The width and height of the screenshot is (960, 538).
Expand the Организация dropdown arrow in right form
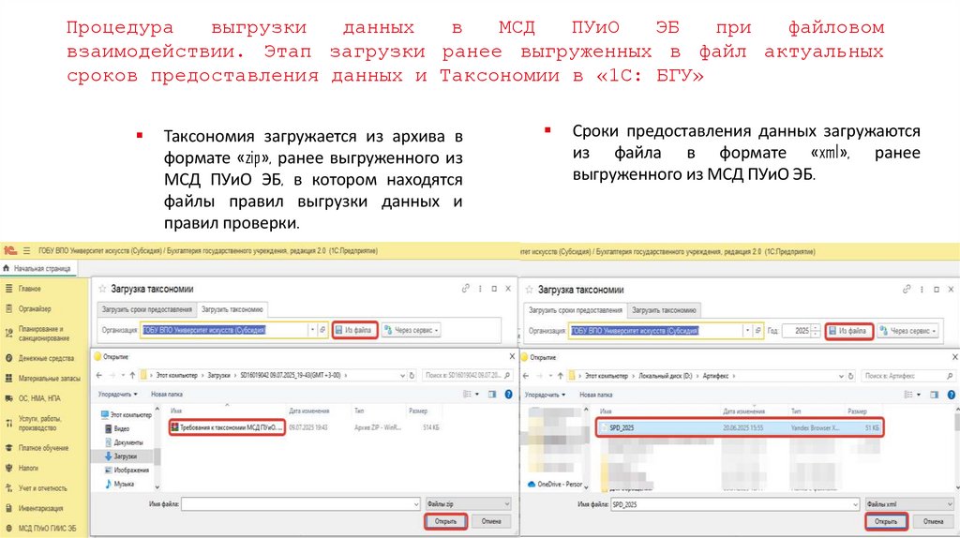pos(747,331)
